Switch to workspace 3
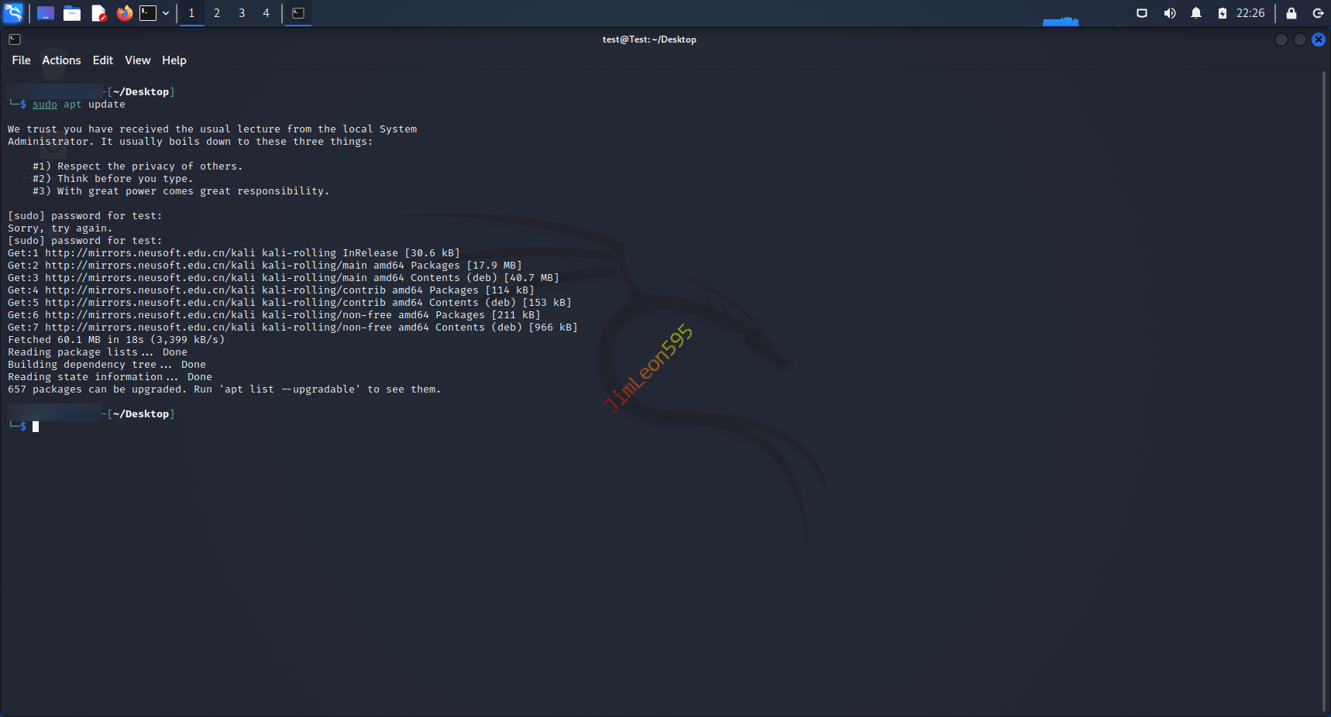This screenshot has width=1331, height=717. (242, 13)
